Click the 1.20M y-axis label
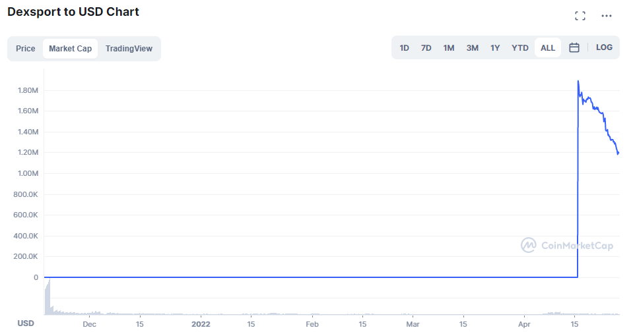 [28, 152]
